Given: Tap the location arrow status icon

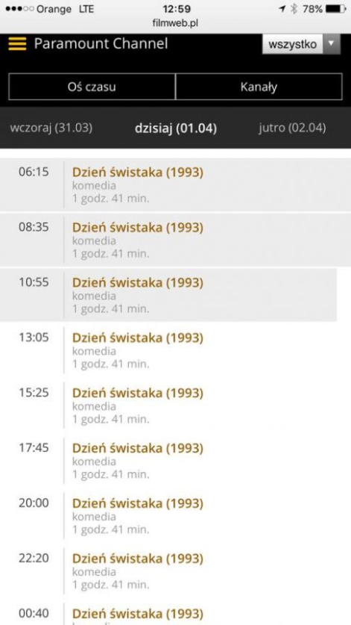Looking at the screenshot, I should coord(282,9).
